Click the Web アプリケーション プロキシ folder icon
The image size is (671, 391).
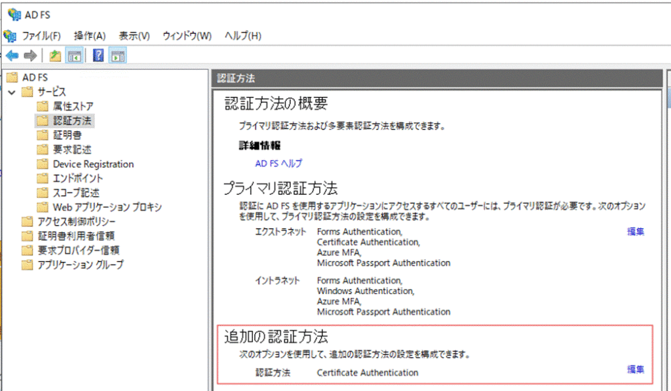pos(43,207)
